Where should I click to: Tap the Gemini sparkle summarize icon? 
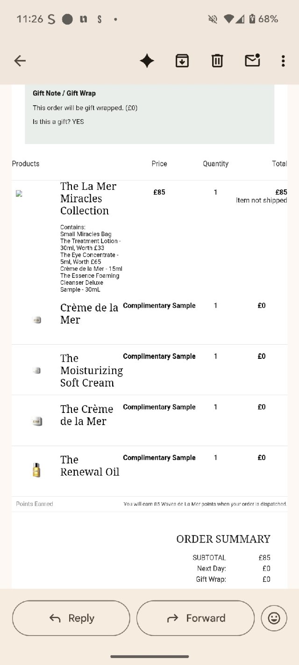tap(147, 61)
